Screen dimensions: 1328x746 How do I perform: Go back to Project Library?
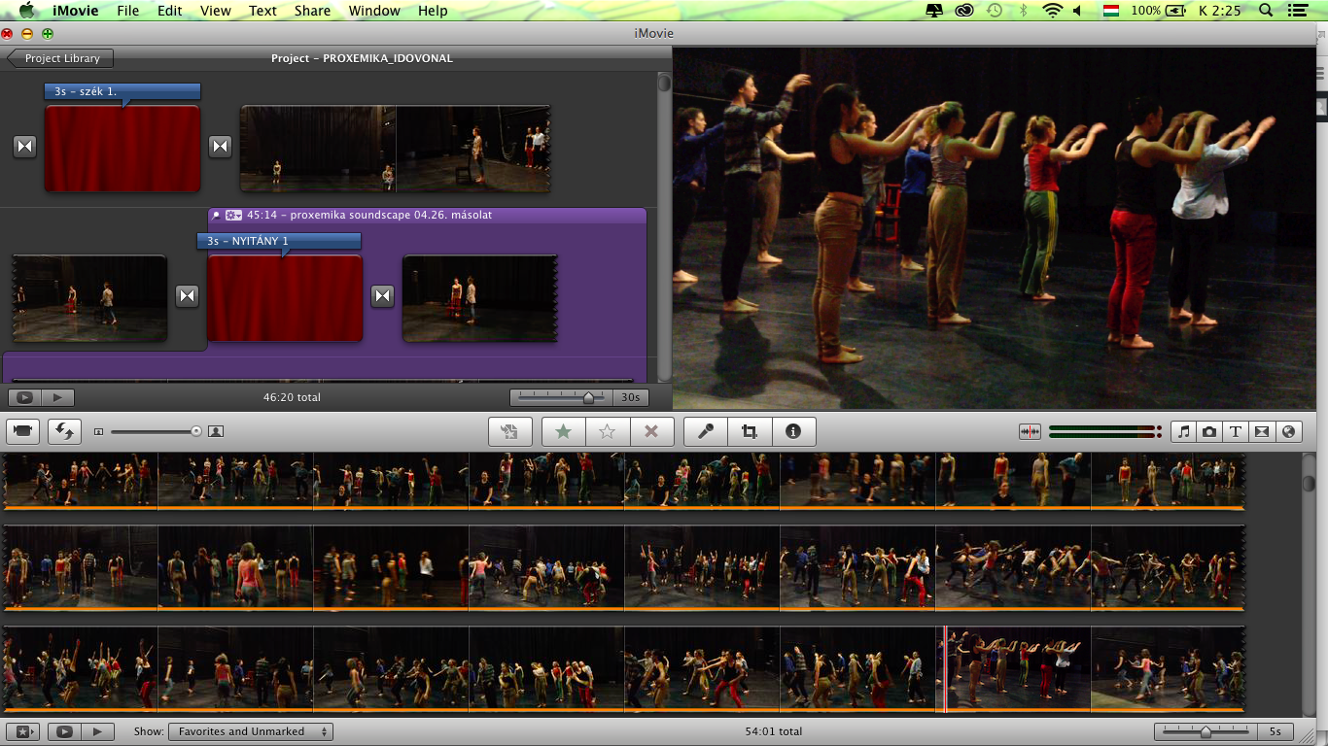[60, 58]
